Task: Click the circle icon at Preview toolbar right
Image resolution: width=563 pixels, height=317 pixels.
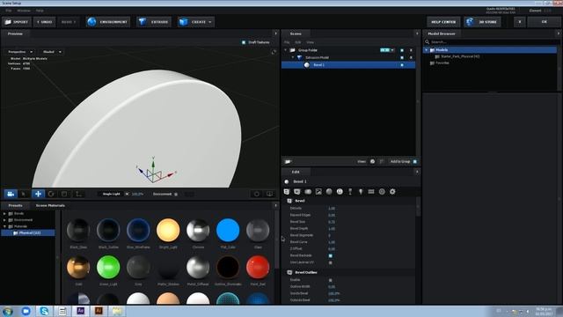Action: [257, 194]
